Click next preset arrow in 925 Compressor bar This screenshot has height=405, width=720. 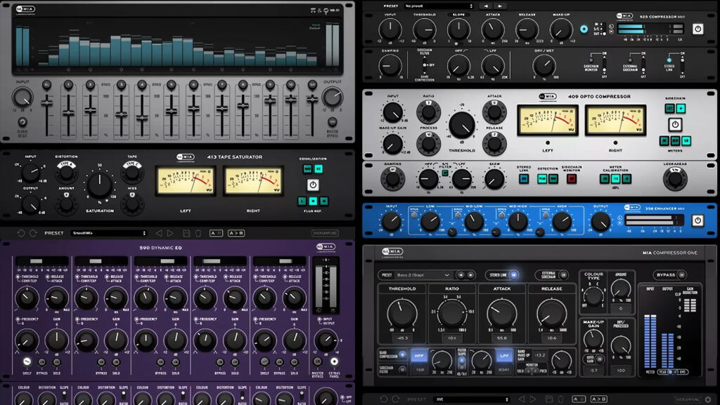tap(500, 6)
